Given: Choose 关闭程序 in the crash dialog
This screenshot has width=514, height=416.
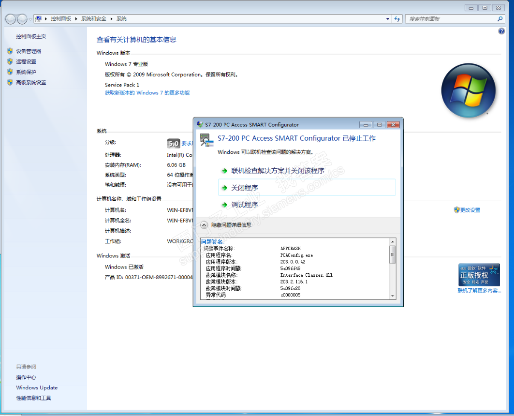Looking at the screenshot, I should pyautogui.click(x=307, y=188).
